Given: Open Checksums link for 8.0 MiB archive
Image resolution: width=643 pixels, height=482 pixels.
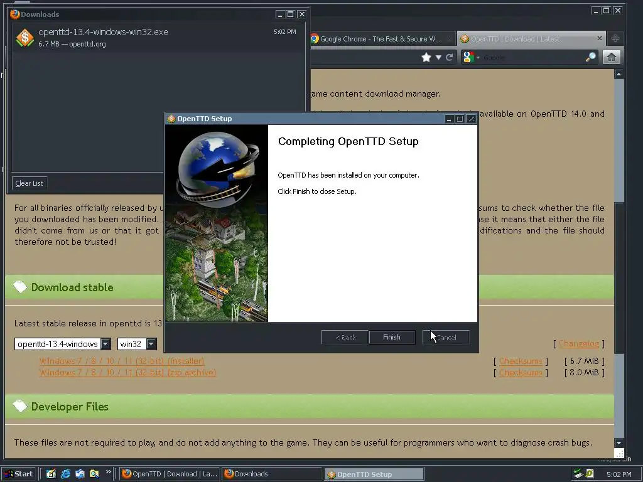Looking at the screenshot, I should 521,373.
